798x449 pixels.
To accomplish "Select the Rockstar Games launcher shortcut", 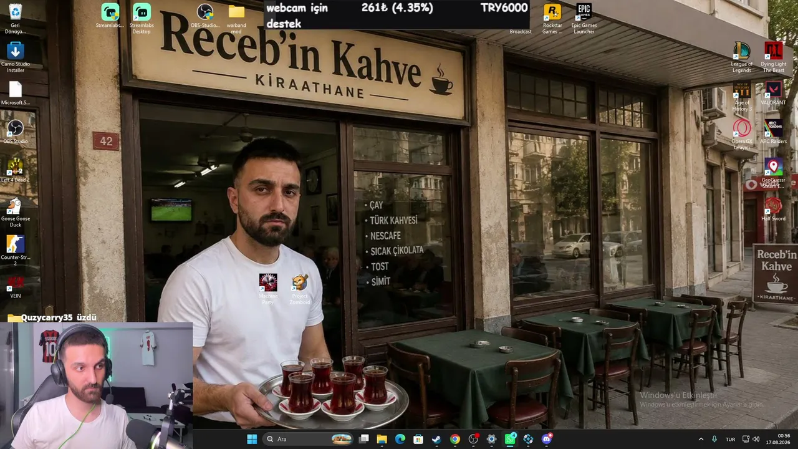I will click(552, 19).
